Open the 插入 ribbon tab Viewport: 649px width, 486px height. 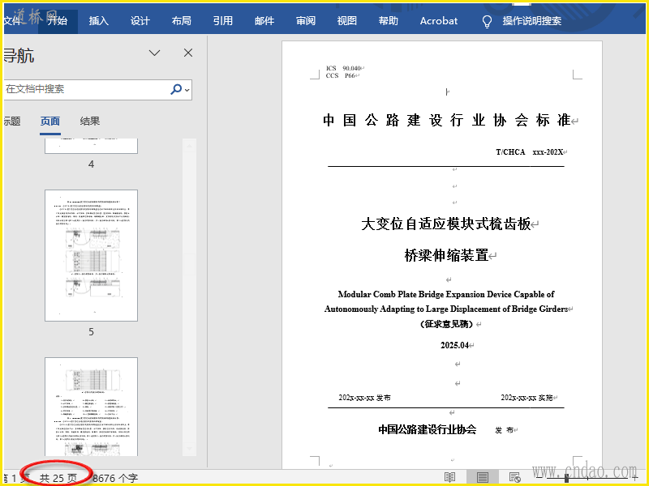point(98,21)
